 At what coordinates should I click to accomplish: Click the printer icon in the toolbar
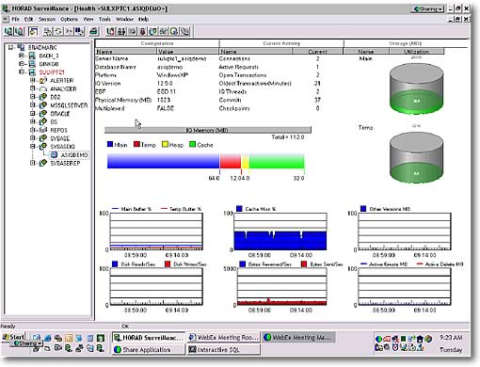coord(93,31)
